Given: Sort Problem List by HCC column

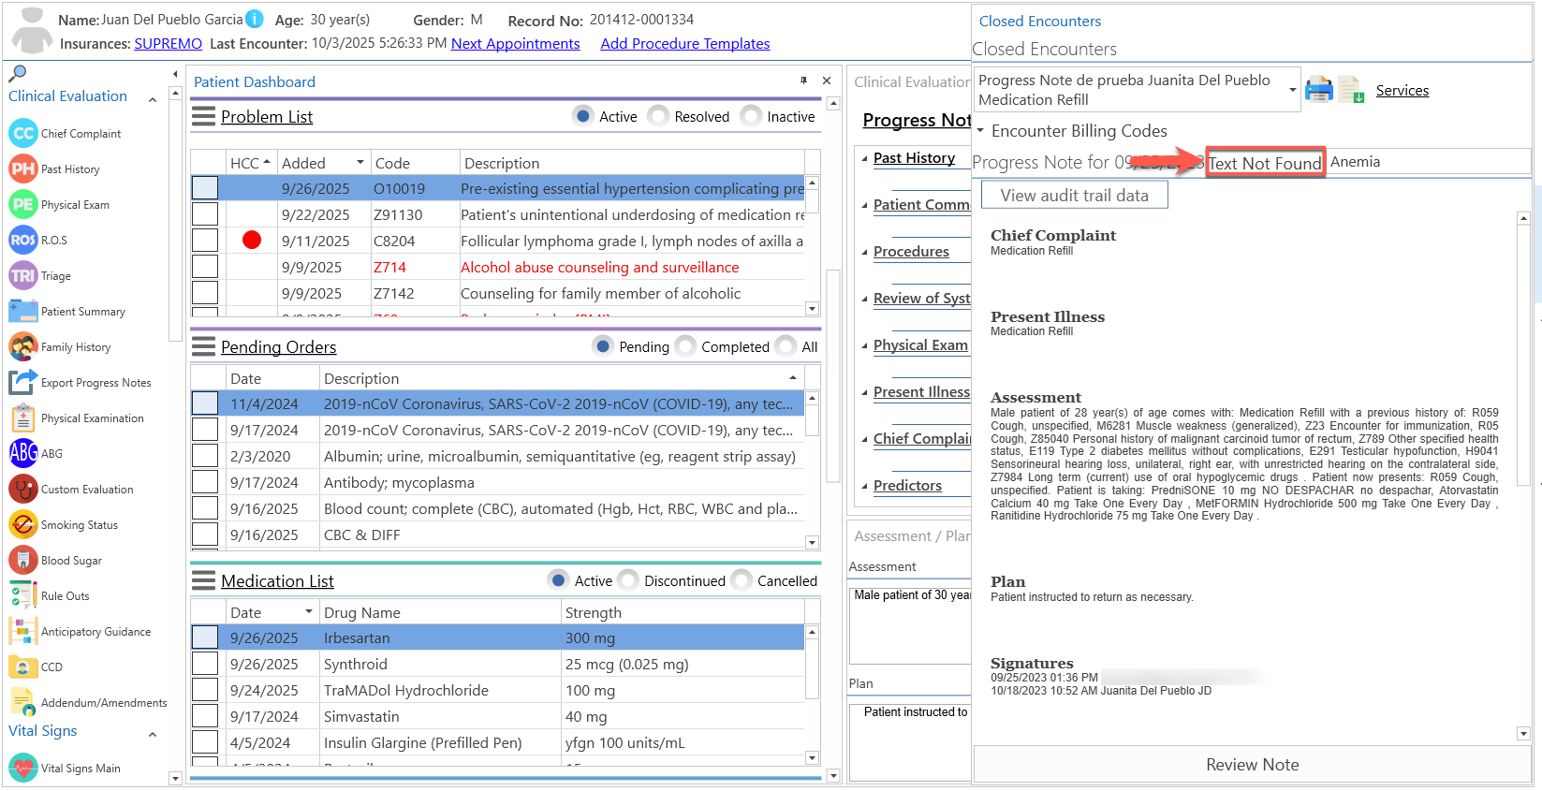Looking at the screenshot, I should 250,163.
